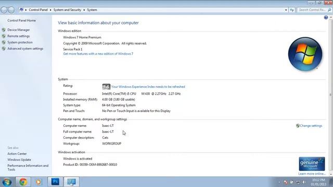Click the Intel Core i5 processor value
Image resolution: width=333 pixels, height=187 pixels.
pos(141,94)
